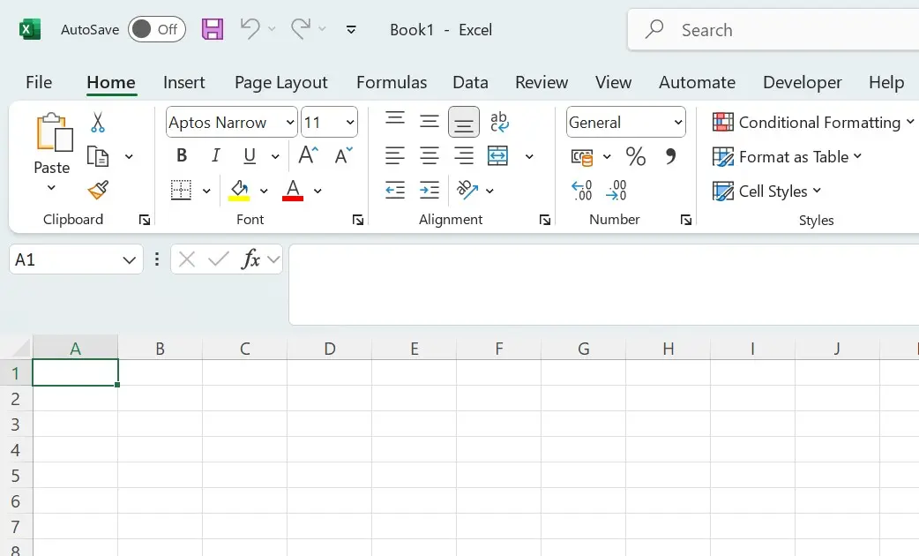Toggle AutoSave off switch
This screenshot has height=556, width=919.
[x=156, y=29]
